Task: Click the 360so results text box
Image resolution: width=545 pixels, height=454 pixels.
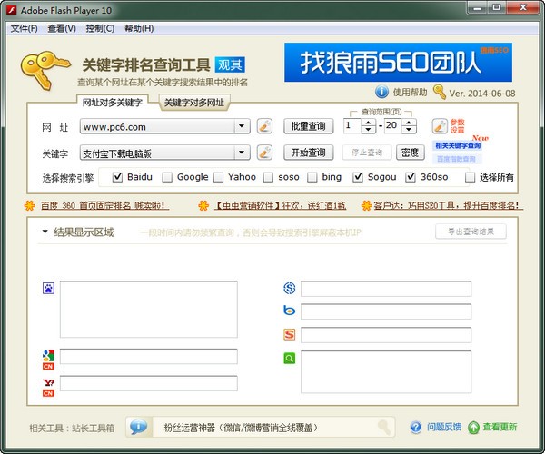Action: [386, 371]
